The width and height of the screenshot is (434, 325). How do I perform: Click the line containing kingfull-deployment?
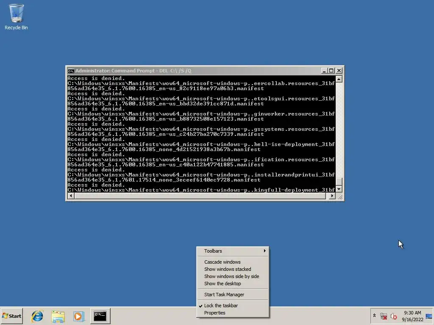[201, 190]
